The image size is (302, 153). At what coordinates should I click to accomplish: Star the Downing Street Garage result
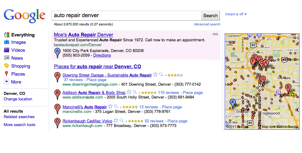coord(155,75)
